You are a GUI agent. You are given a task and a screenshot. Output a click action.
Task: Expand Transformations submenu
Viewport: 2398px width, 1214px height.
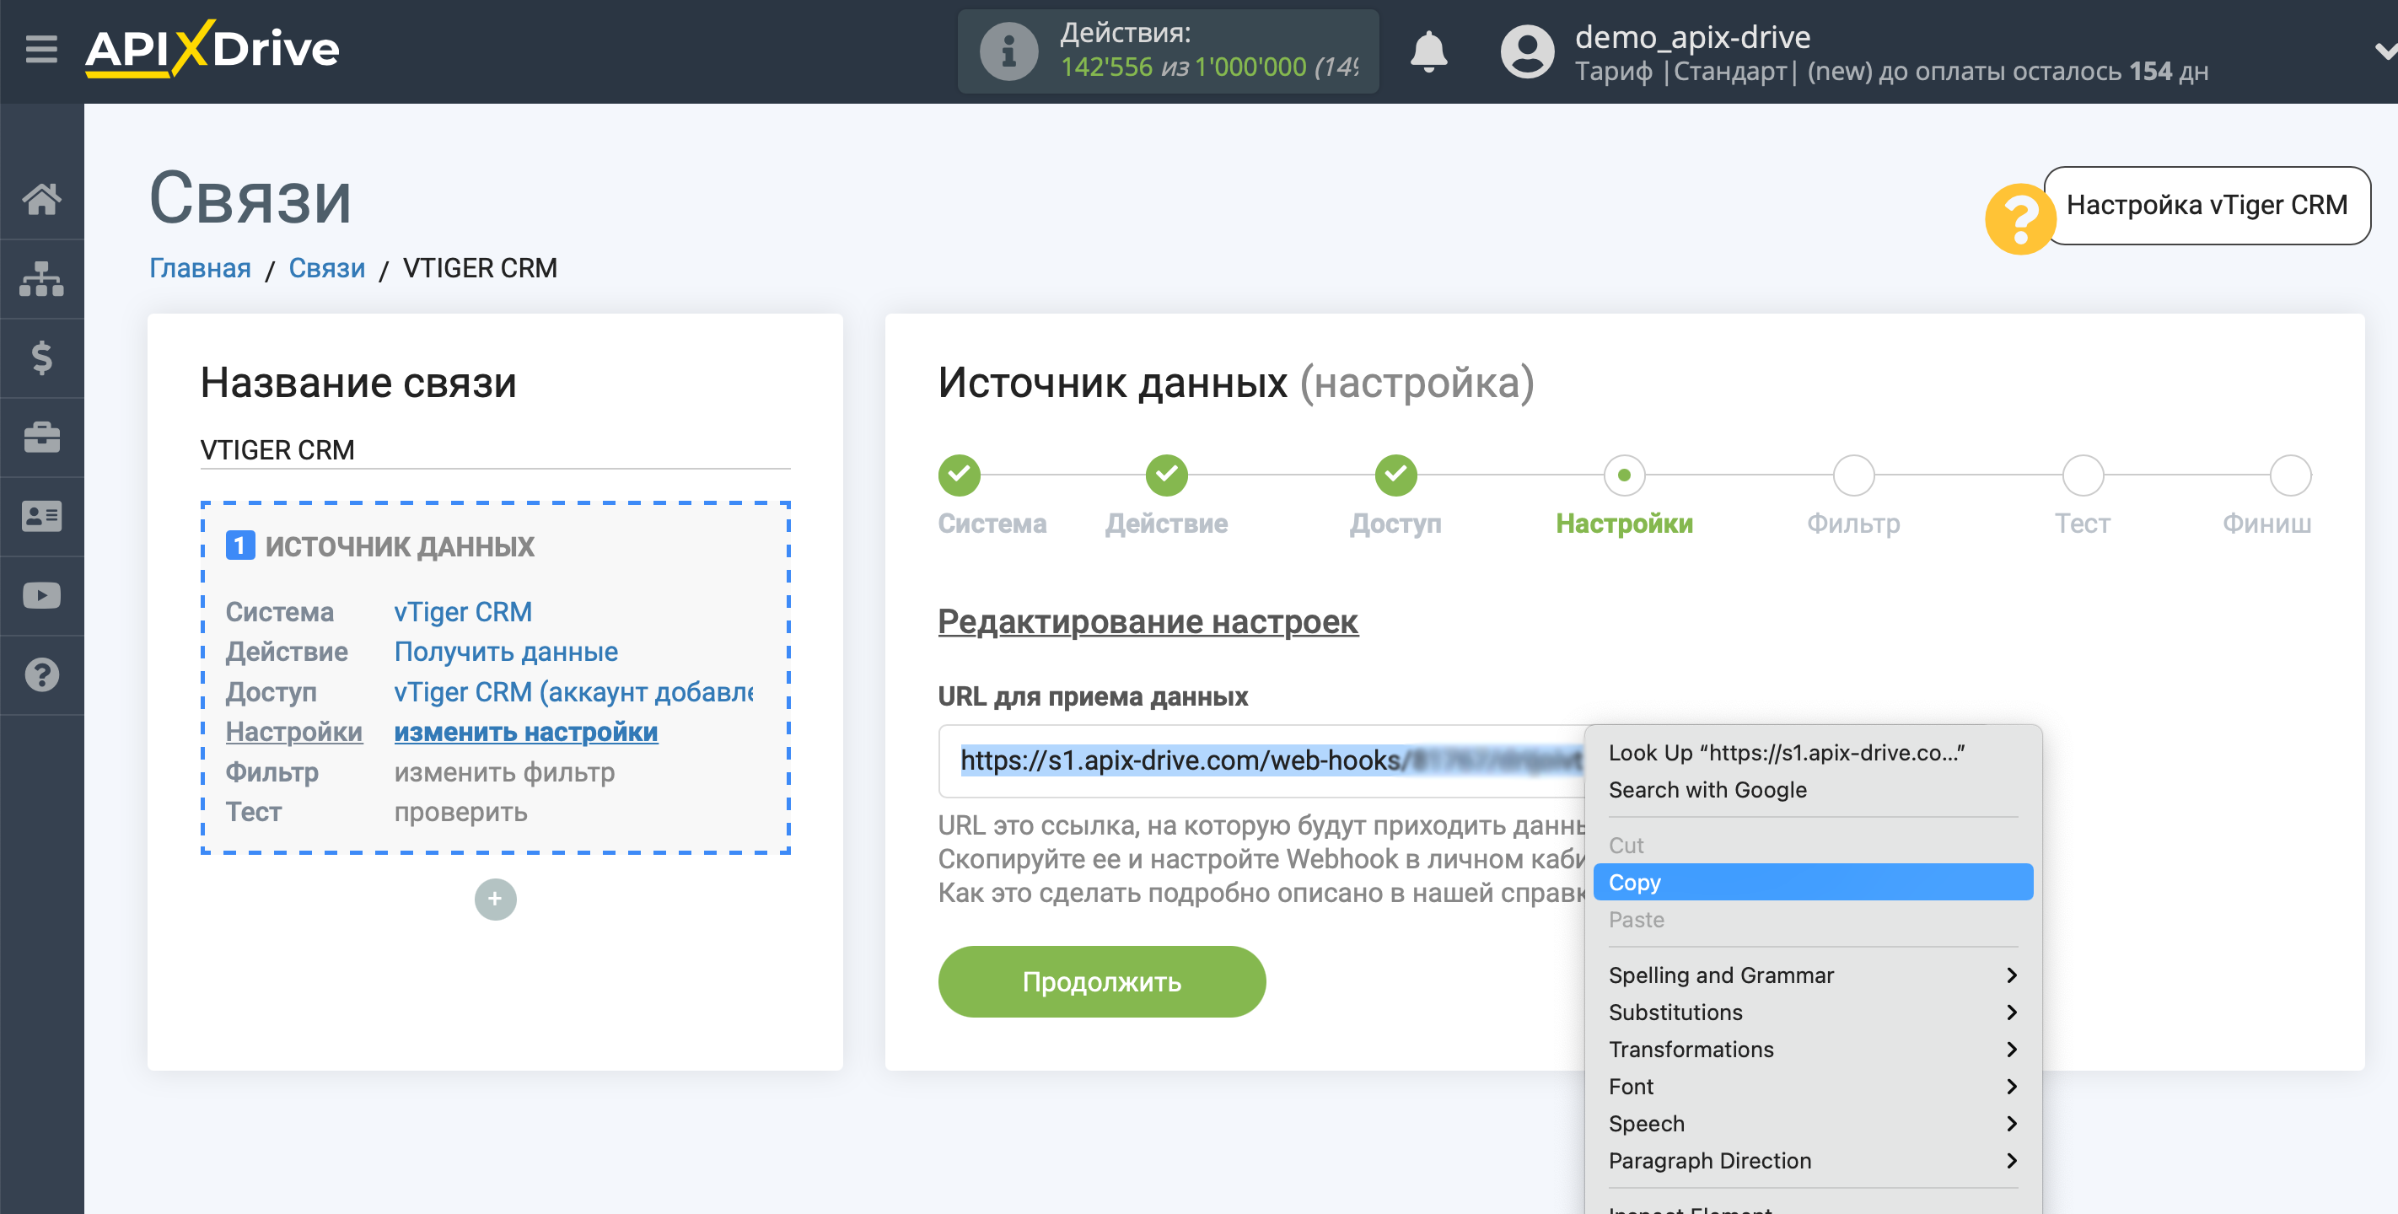(x=1813, y=1050)
